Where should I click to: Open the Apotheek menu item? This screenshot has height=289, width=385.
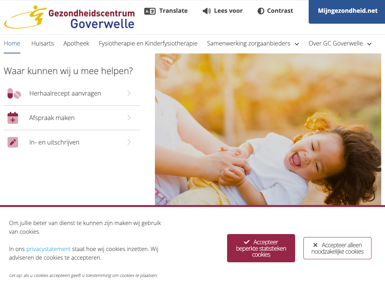(76, 44)
